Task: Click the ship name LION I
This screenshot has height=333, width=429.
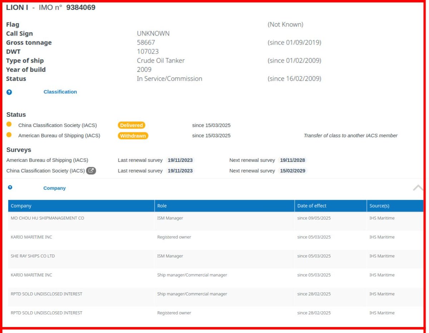Action: click(x=17, y=7)
